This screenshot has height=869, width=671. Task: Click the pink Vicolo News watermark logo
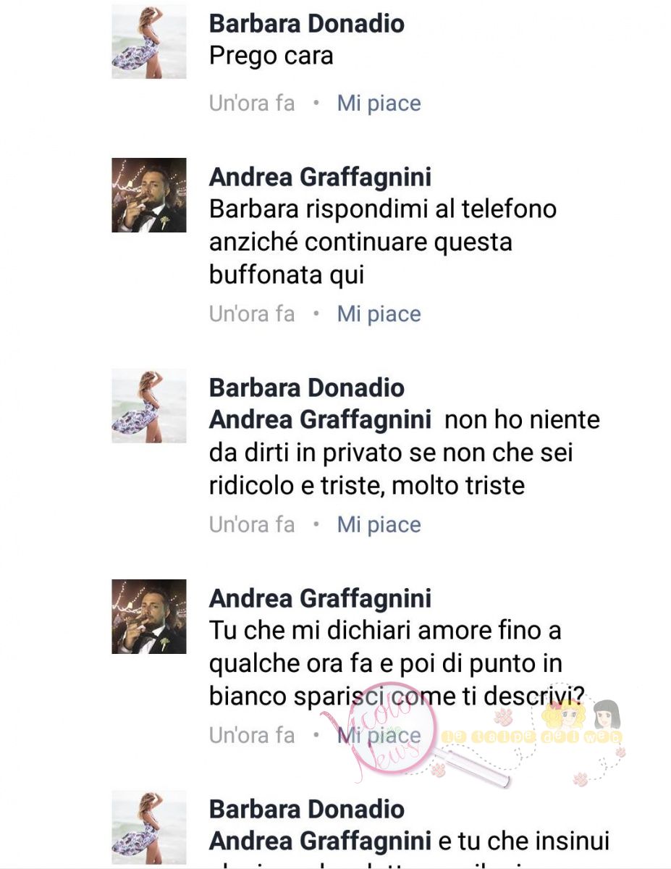click(x=380, y=733)
